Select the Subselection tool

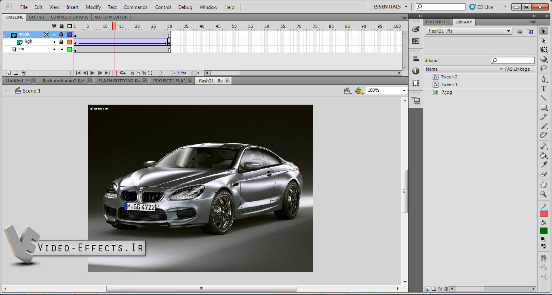[x=544, y=41]
